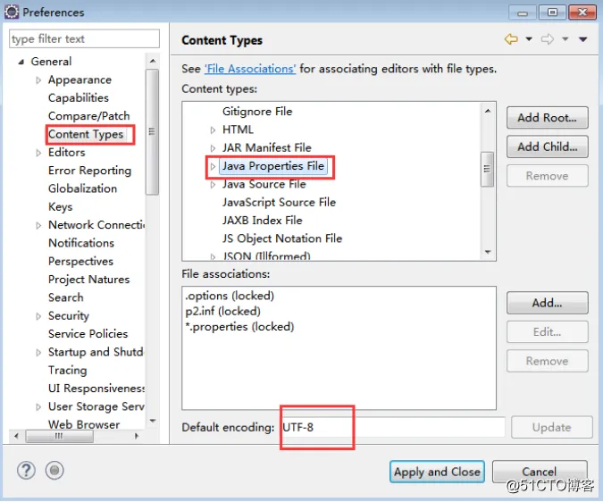Viewport: 603px width, 502px height.
Task: Collapse the General tree node
Action: pyautogui.click(x=21, y=62)
